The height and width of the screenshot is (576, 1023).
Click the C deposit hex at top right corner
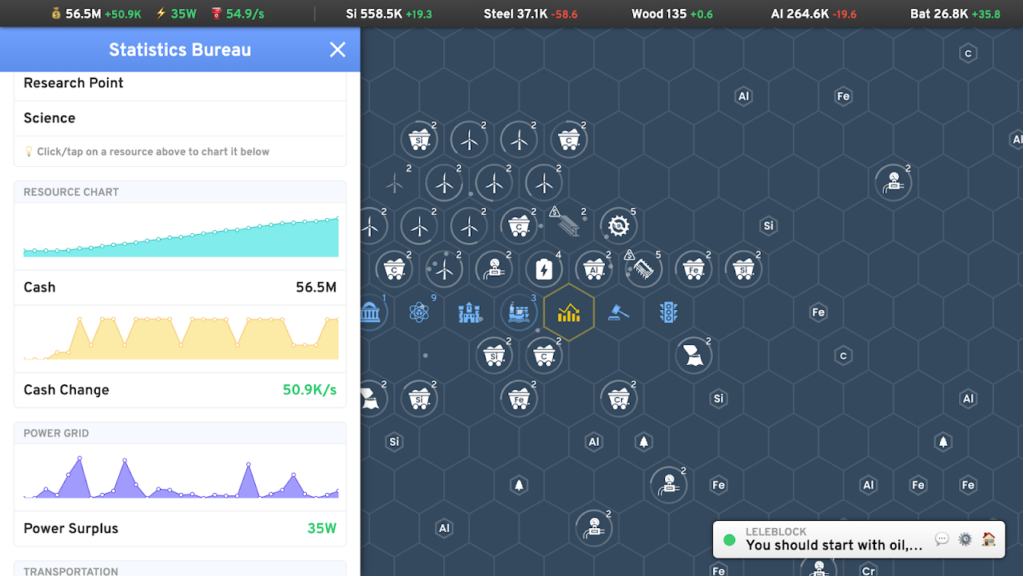(x=968, y=54)
